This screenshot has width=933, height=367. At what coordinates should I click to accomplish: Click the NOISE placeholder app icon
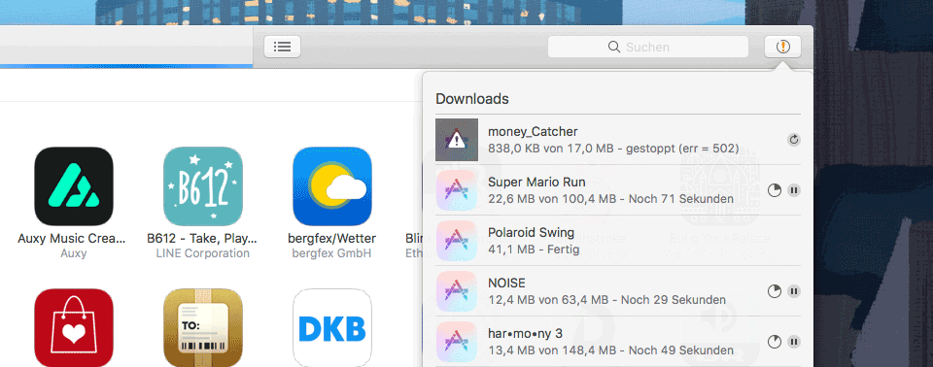(x=457, y=291)
